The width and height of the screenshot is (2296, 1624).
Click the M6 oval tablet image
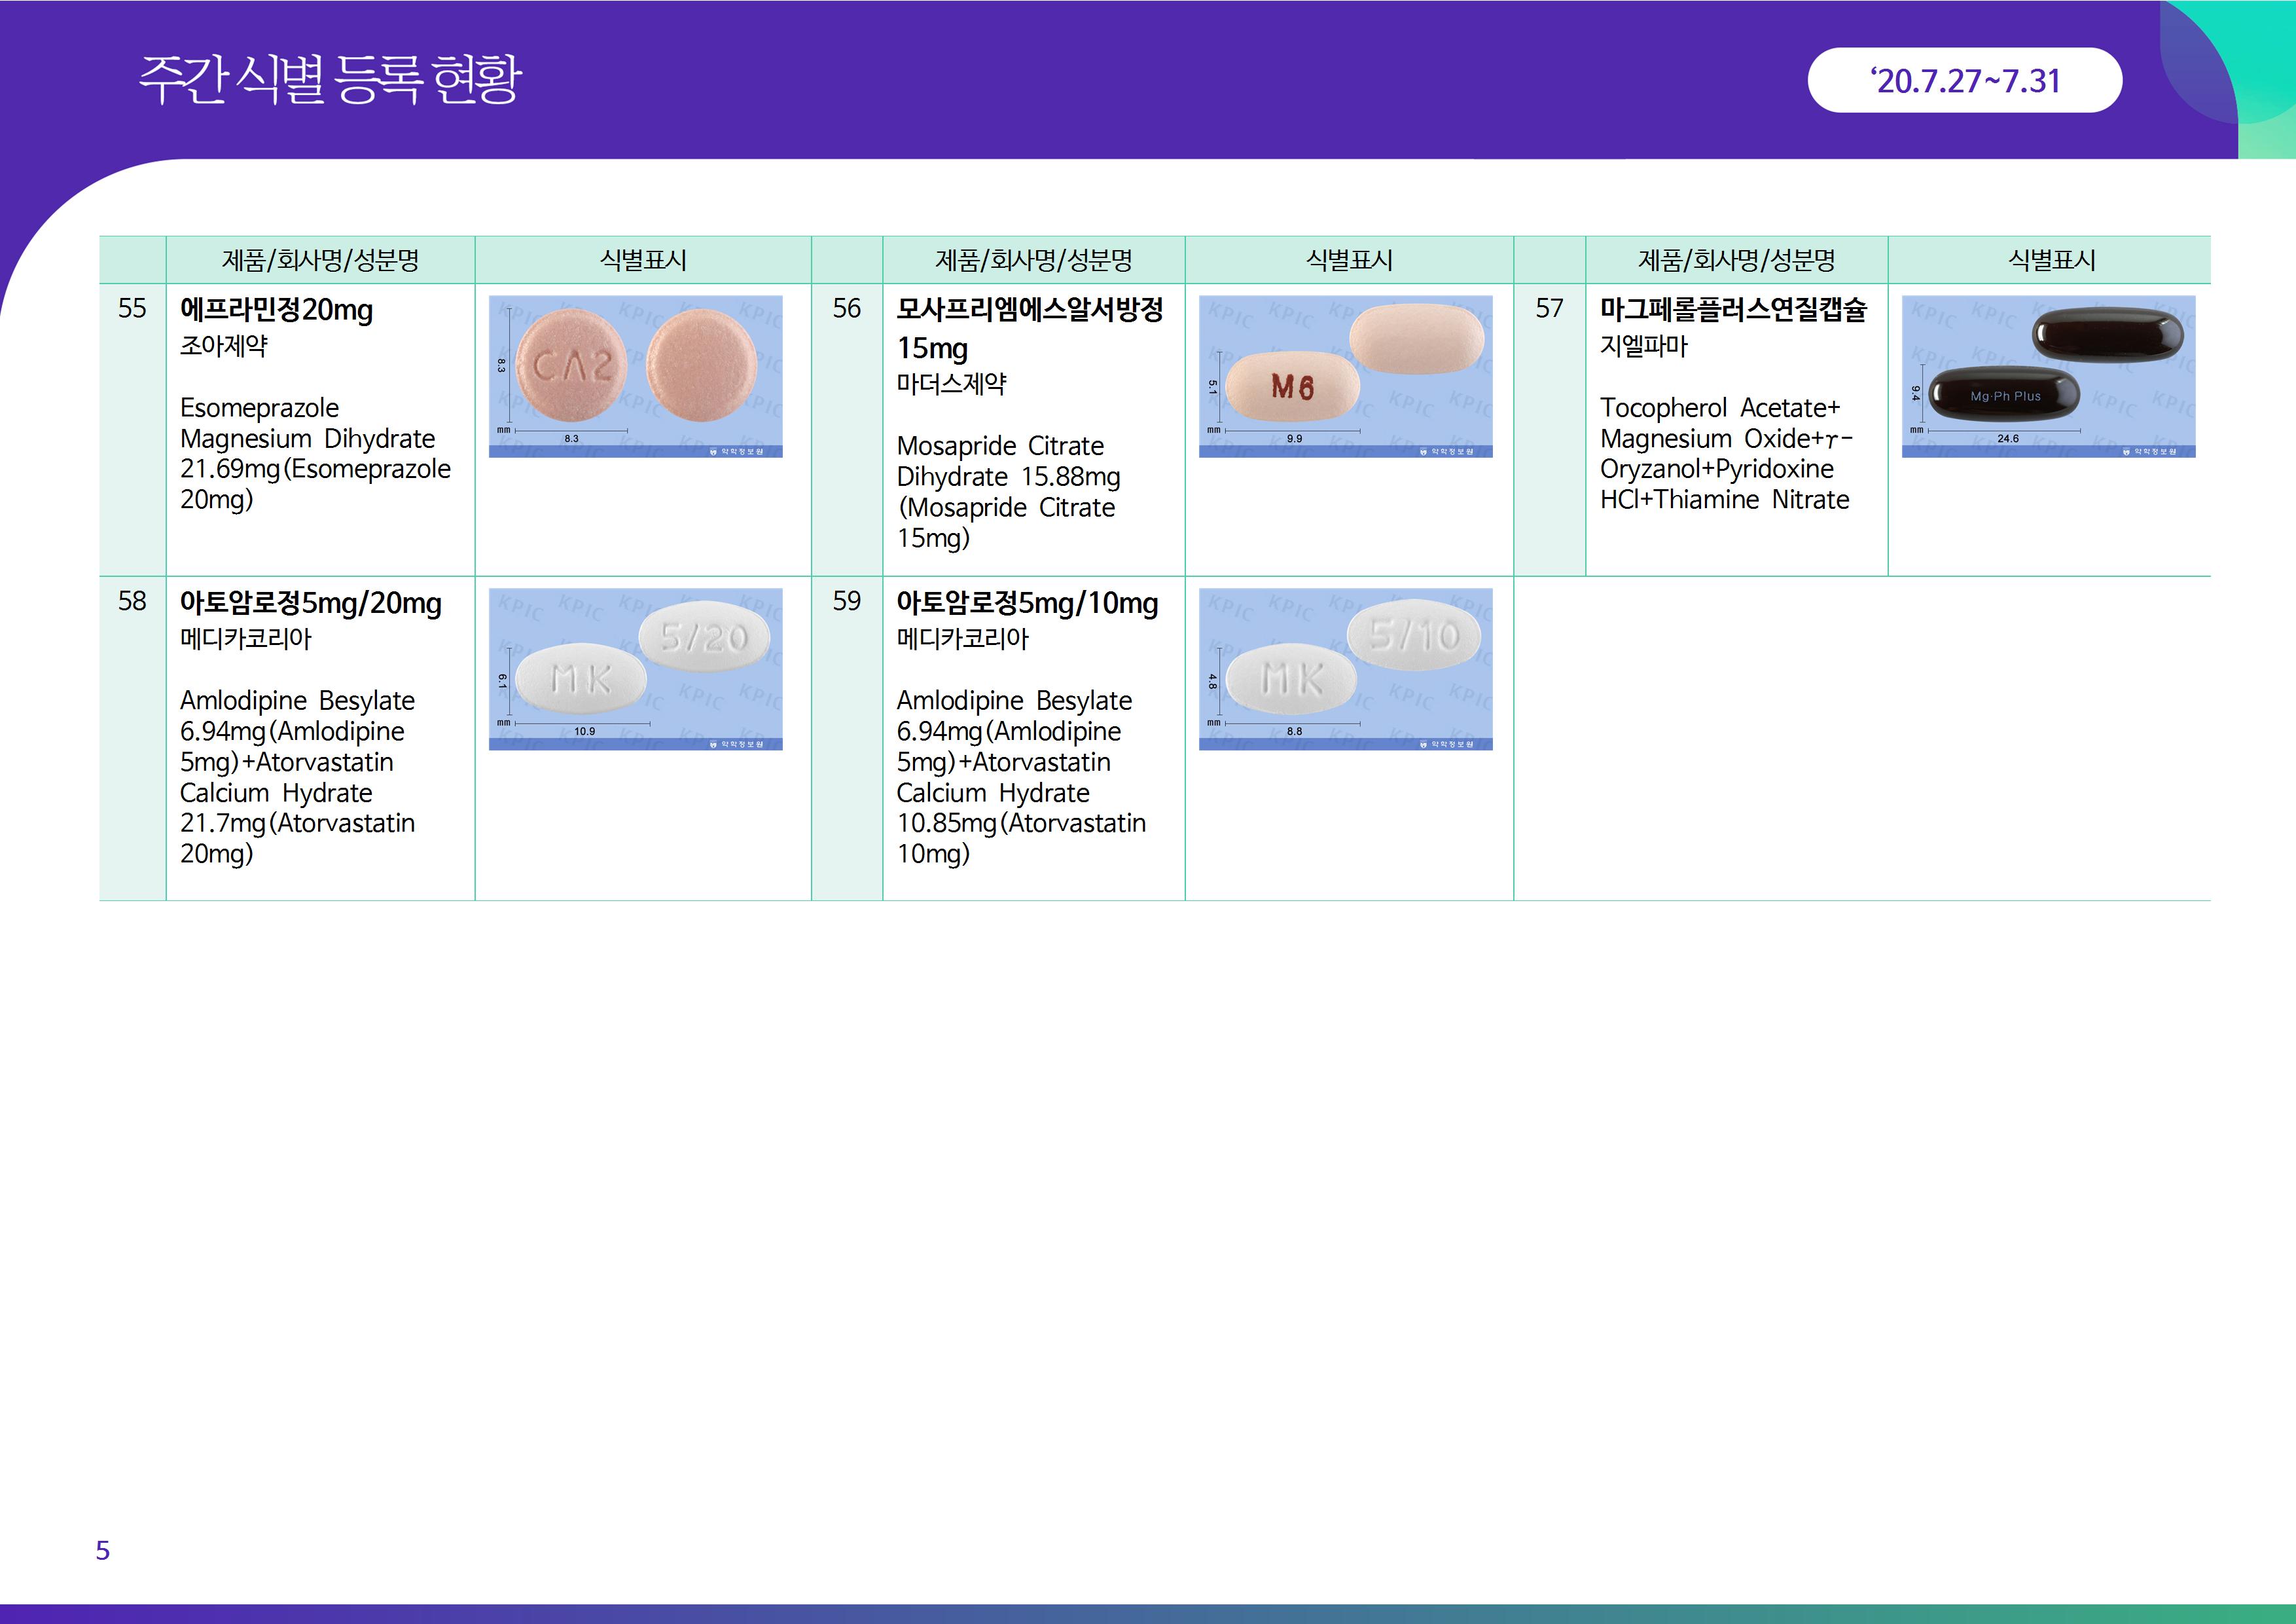1345,377
